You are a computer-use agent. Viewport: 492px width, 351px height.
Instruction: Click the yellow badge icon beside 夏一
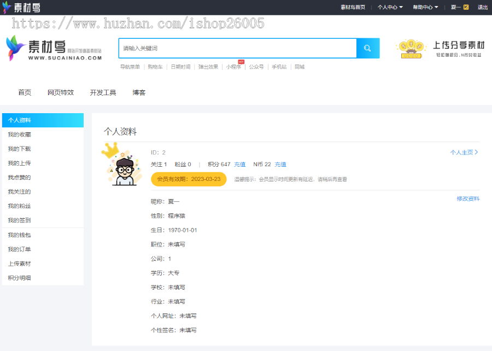tap(466, 7)
